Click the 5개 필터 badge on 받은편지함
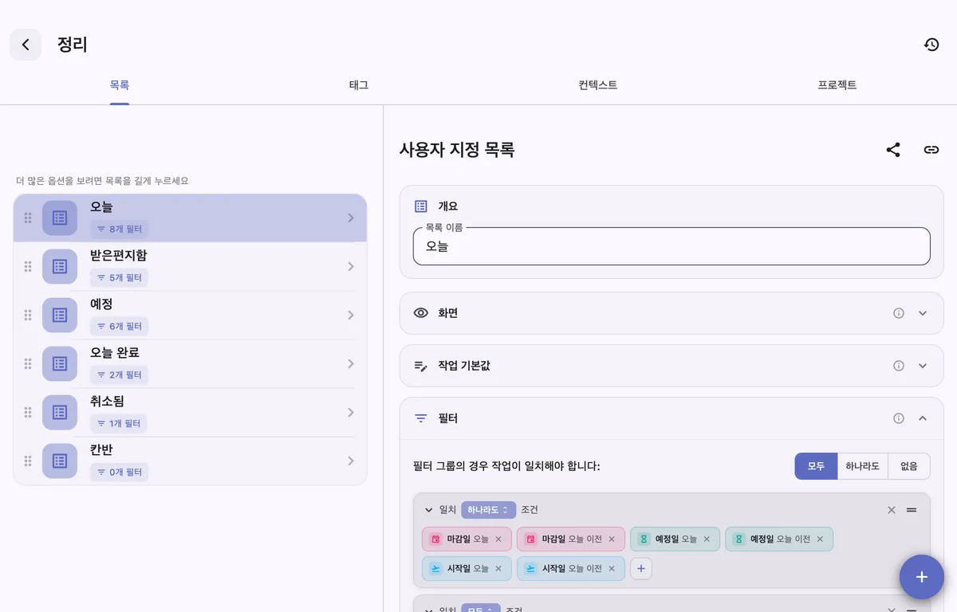The width and height of the screenshot is (957, 612). (119, 278)
